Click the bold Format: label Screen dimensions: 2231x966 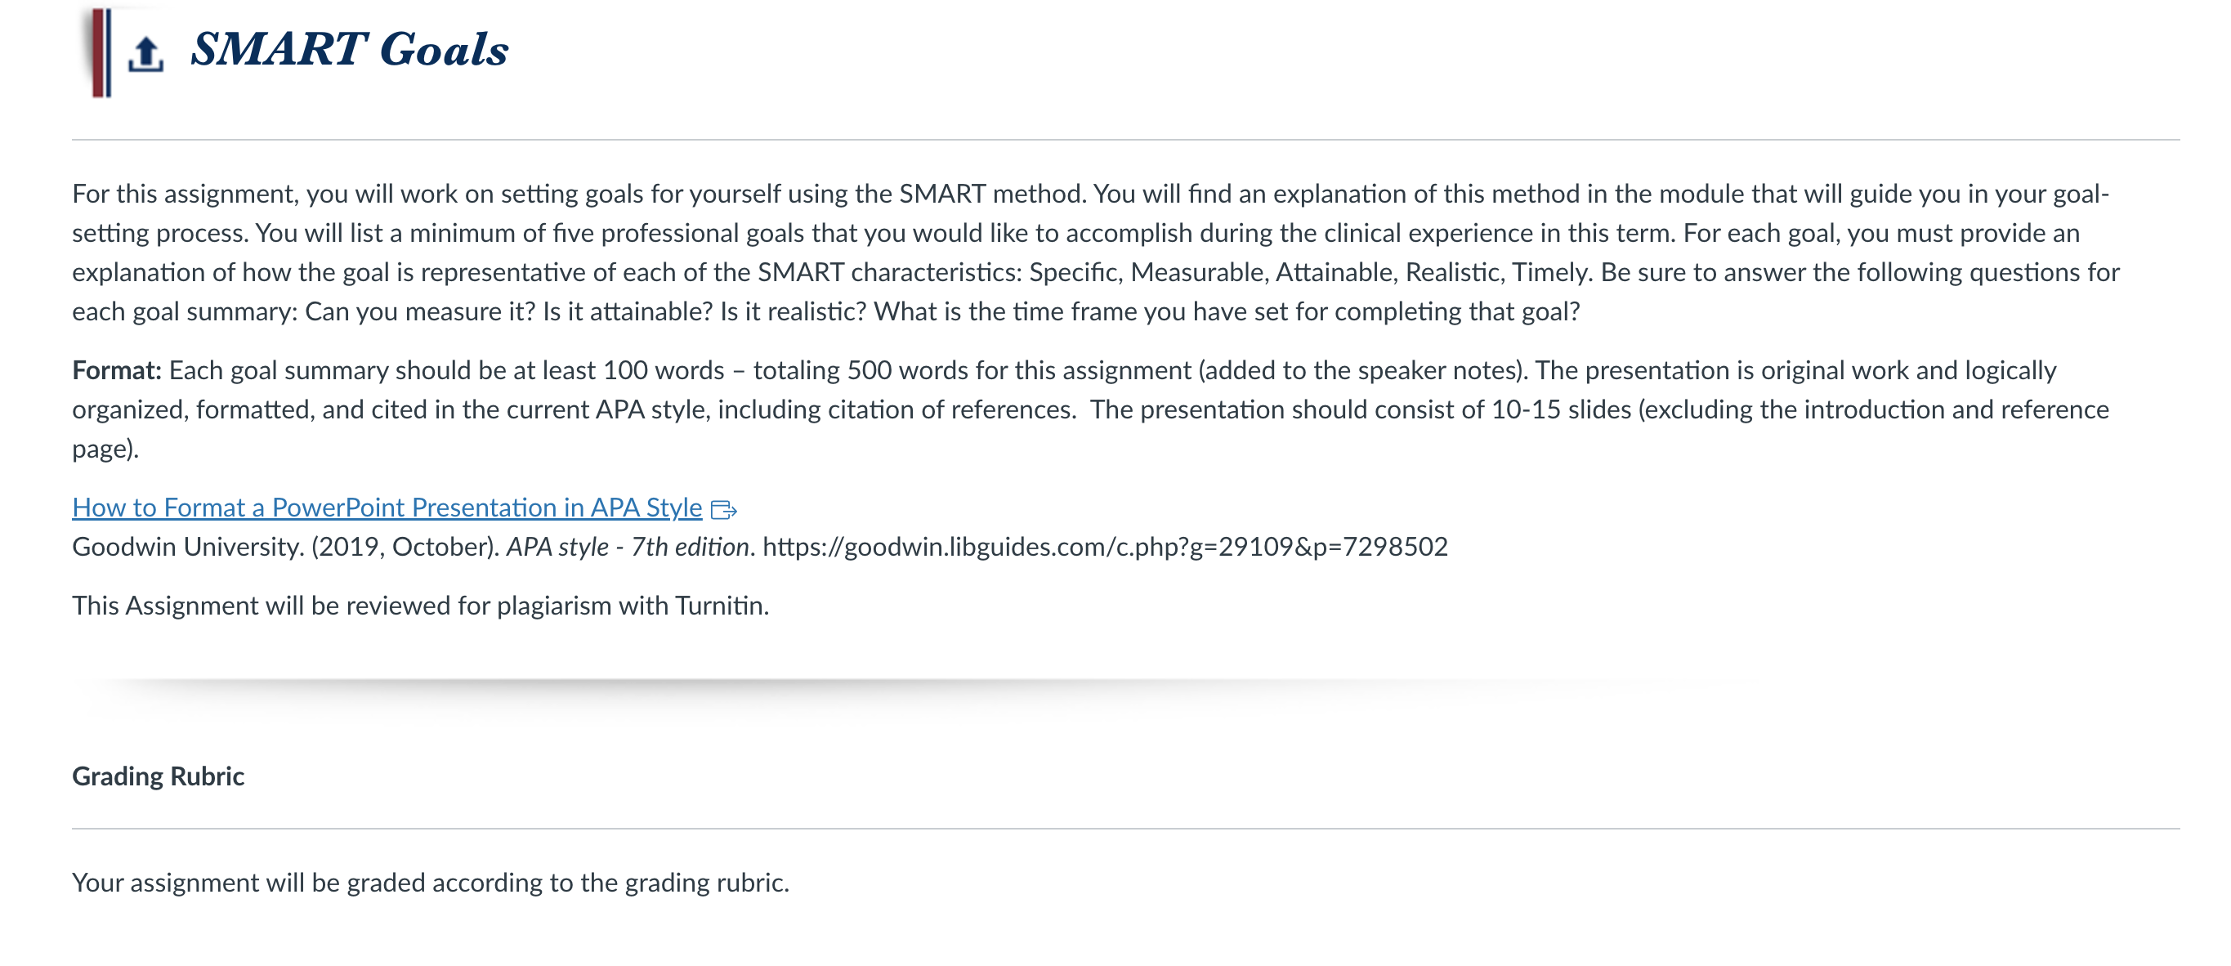[x=117, y=370]
